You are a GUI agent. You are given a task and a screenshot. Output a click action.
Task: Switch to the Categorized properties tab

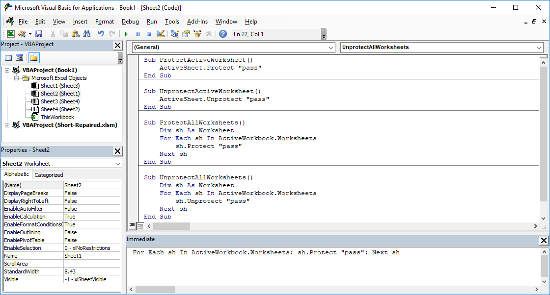49,174
